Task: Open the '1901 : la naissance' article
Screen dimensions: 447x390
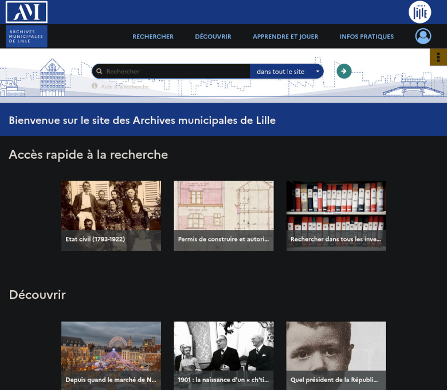Action: [x=223, y=356]
